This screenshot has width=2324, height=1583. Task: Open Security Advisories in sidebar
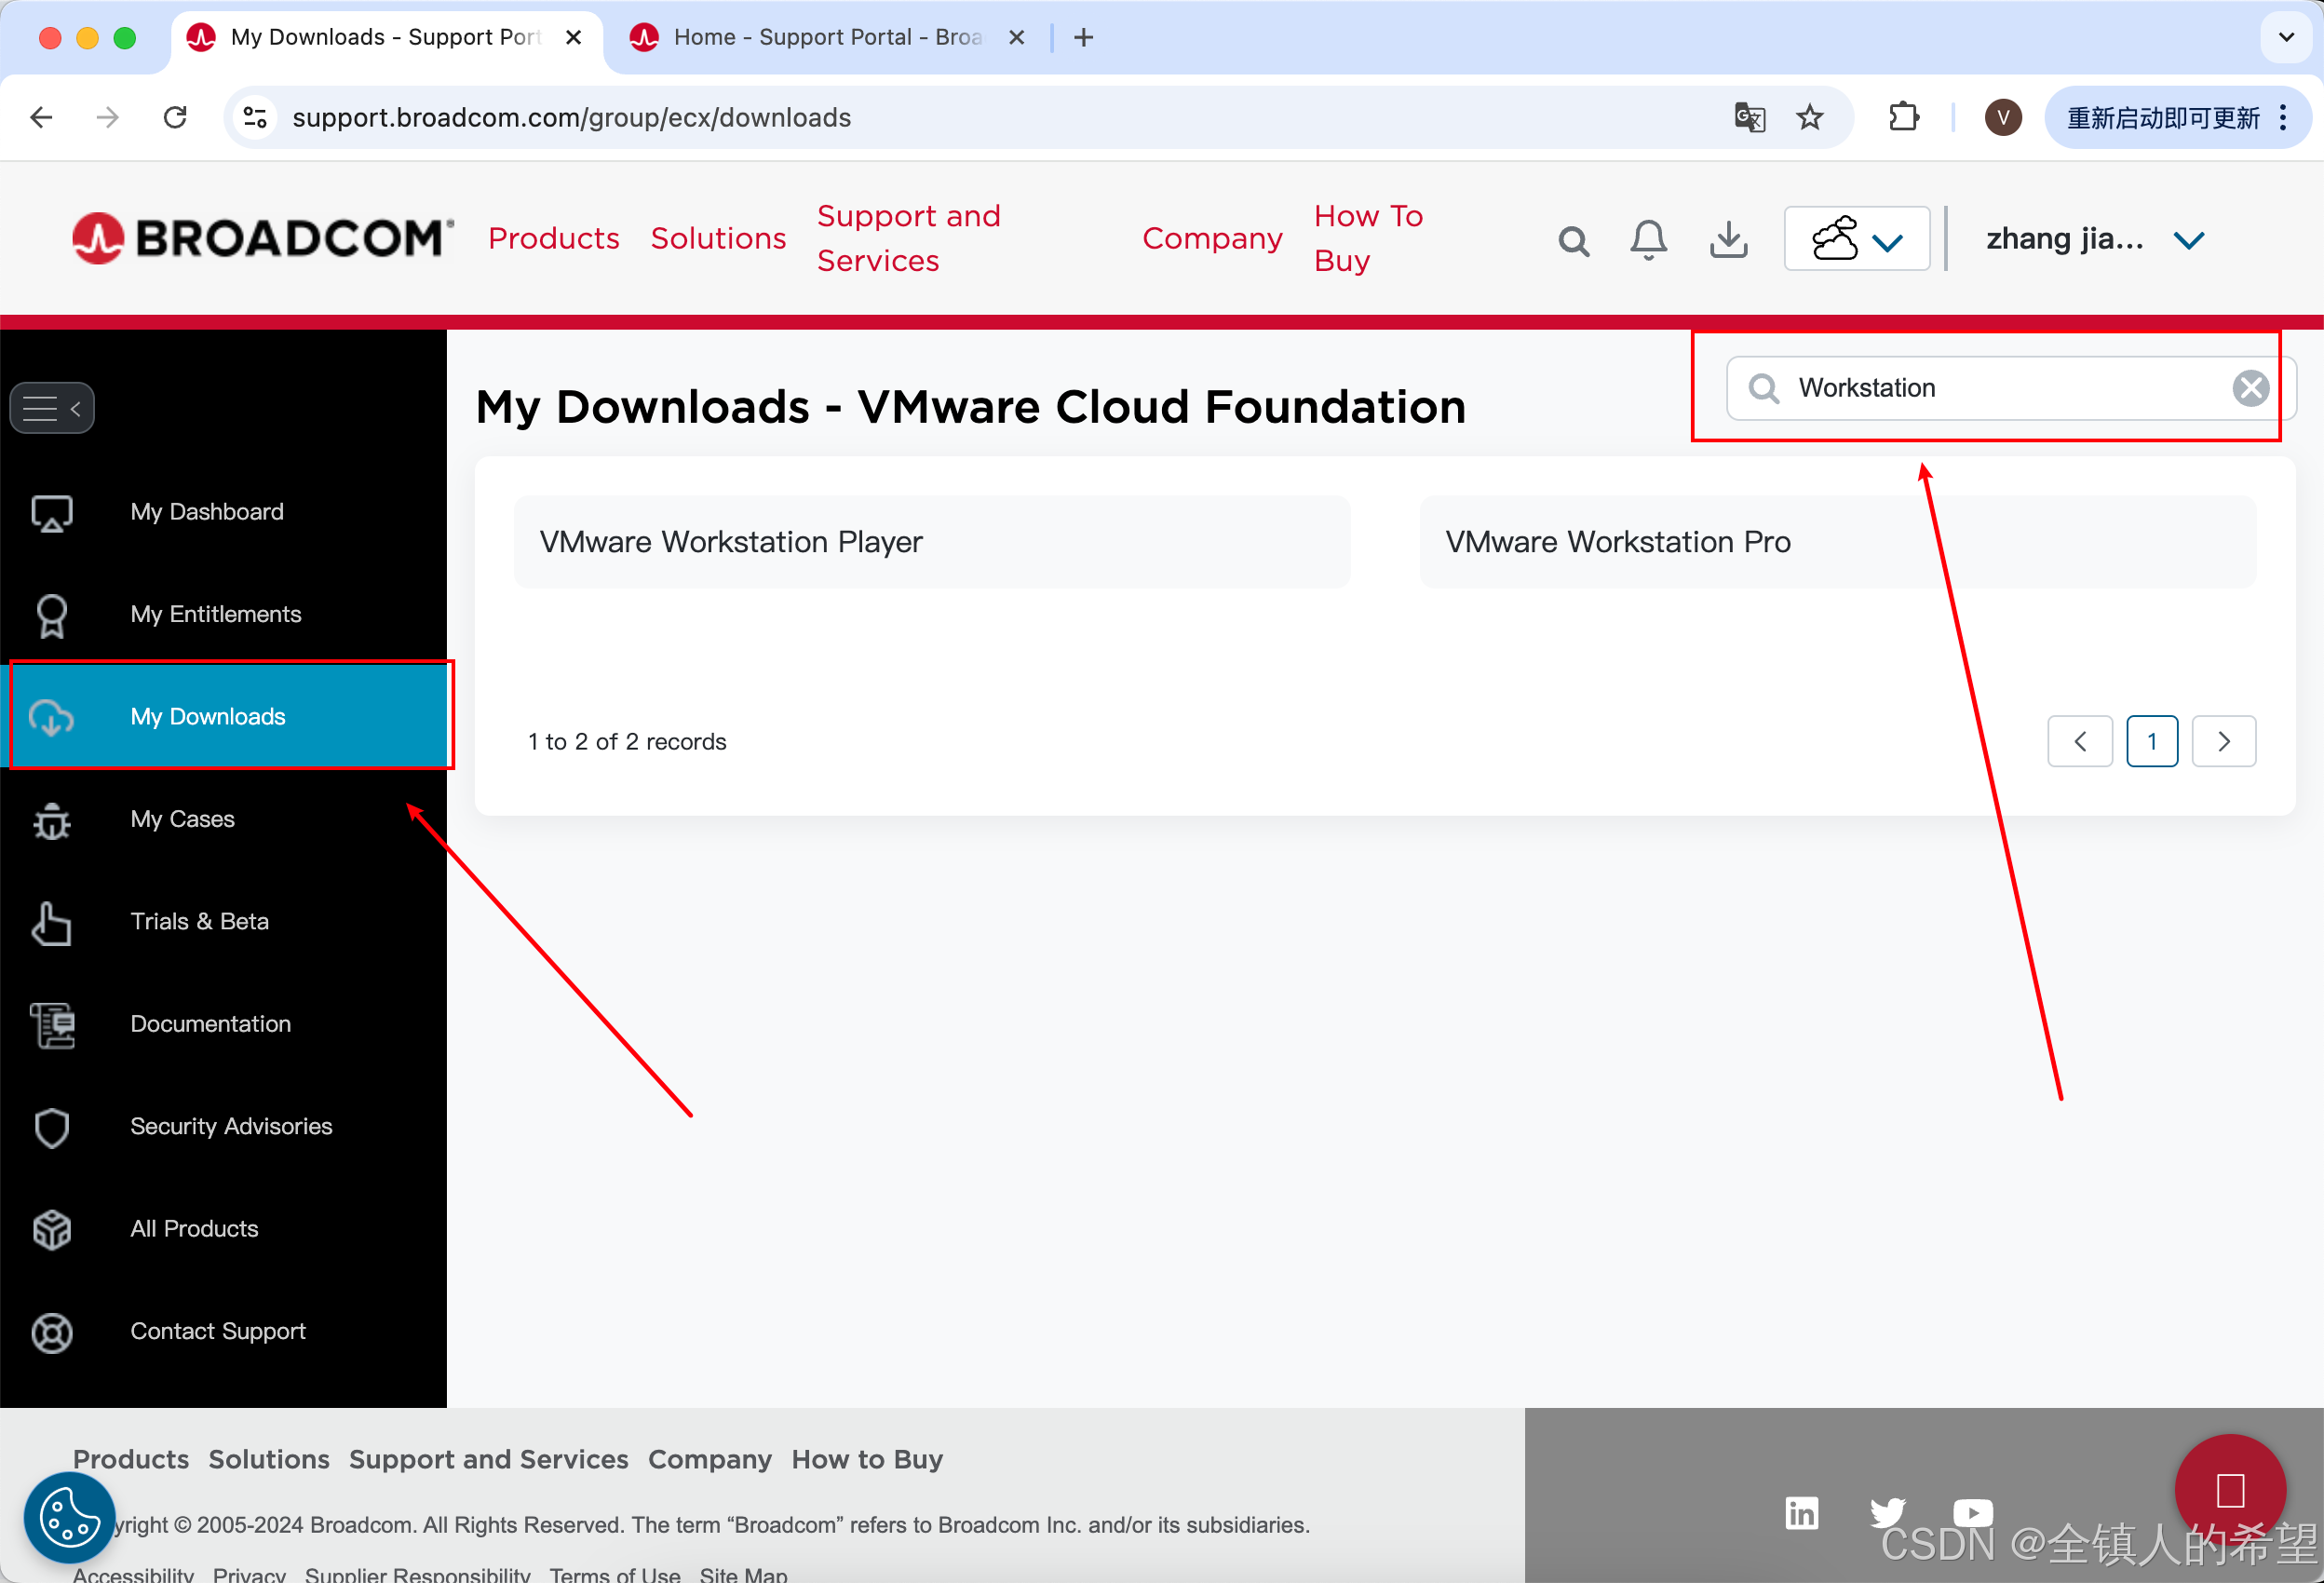pos(231,1126)
